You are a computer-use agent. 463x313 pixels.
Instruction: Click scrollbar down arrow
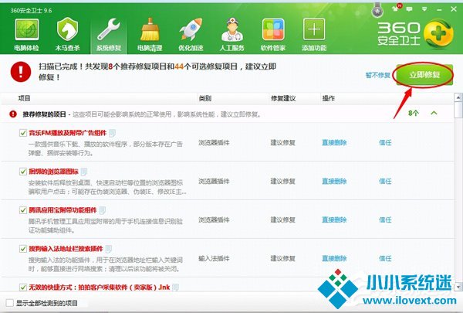click(458, 287)
